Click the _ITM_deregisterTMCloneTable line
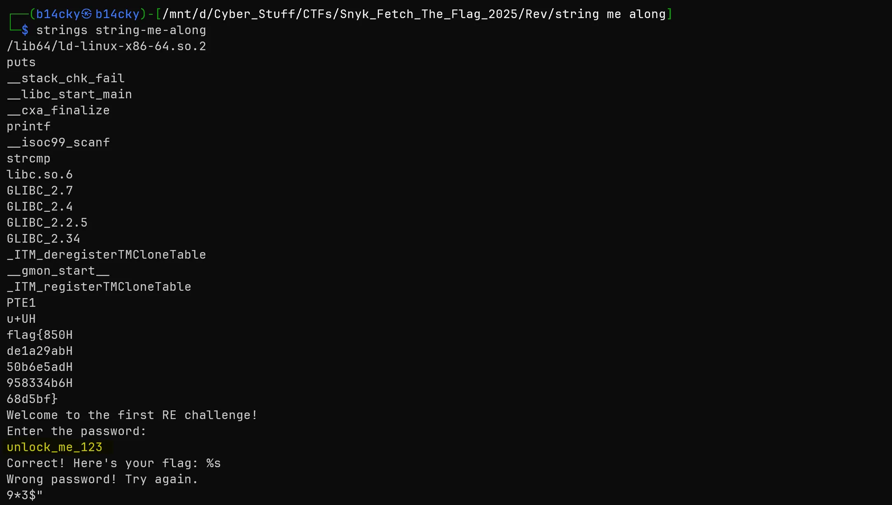This screenshot has height=505, width=892. click(x=106, y=255)
